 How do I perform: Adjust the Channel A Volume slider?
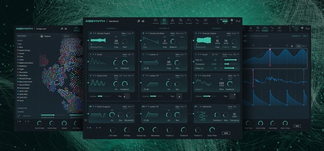tap(100, 96)
